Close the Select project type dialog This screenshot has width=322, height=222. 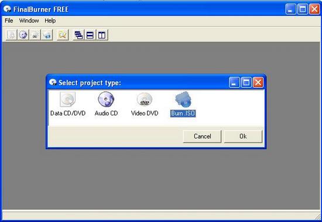(258, 83)
